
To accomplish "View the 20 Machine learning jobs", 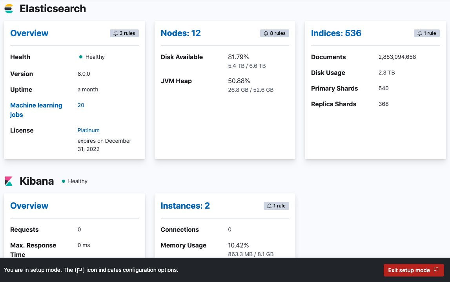I will coord(81,105).
